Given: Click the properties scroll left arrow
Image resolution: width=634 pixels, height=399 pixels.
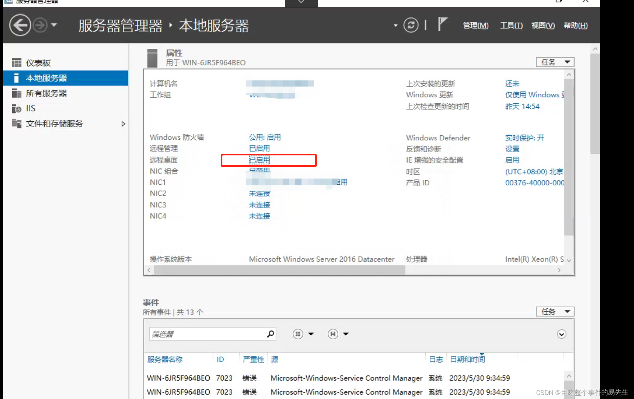Looking at the screenshot, I should (x=149, y=270).
